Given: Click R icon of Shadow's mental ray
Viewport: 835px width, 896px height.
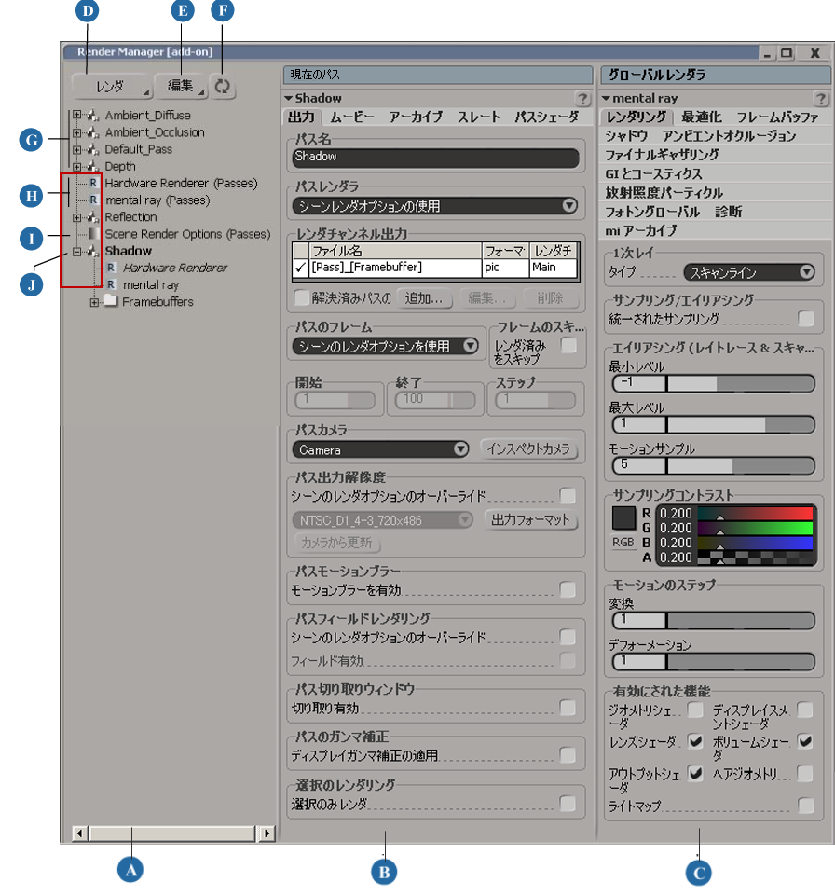Looking at the screenshot, I should click(112, 284).
